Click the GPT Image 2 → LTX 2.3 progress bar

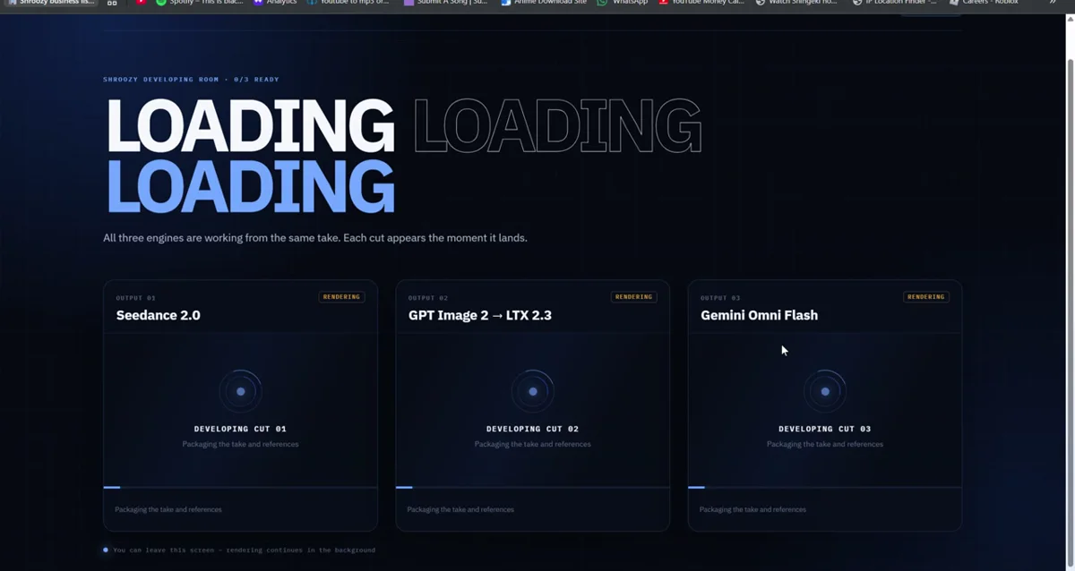click(x=533, y=488)
